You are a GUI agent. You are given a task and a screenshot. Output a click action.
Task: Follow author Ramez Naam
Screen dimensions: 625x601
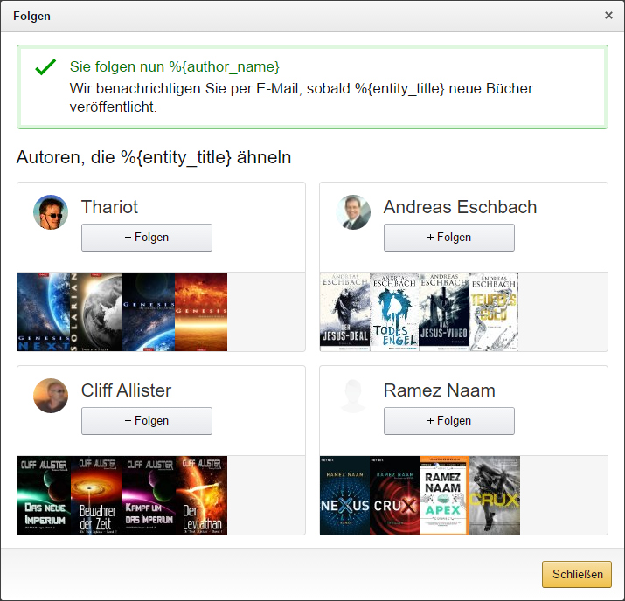click(449, 421)
